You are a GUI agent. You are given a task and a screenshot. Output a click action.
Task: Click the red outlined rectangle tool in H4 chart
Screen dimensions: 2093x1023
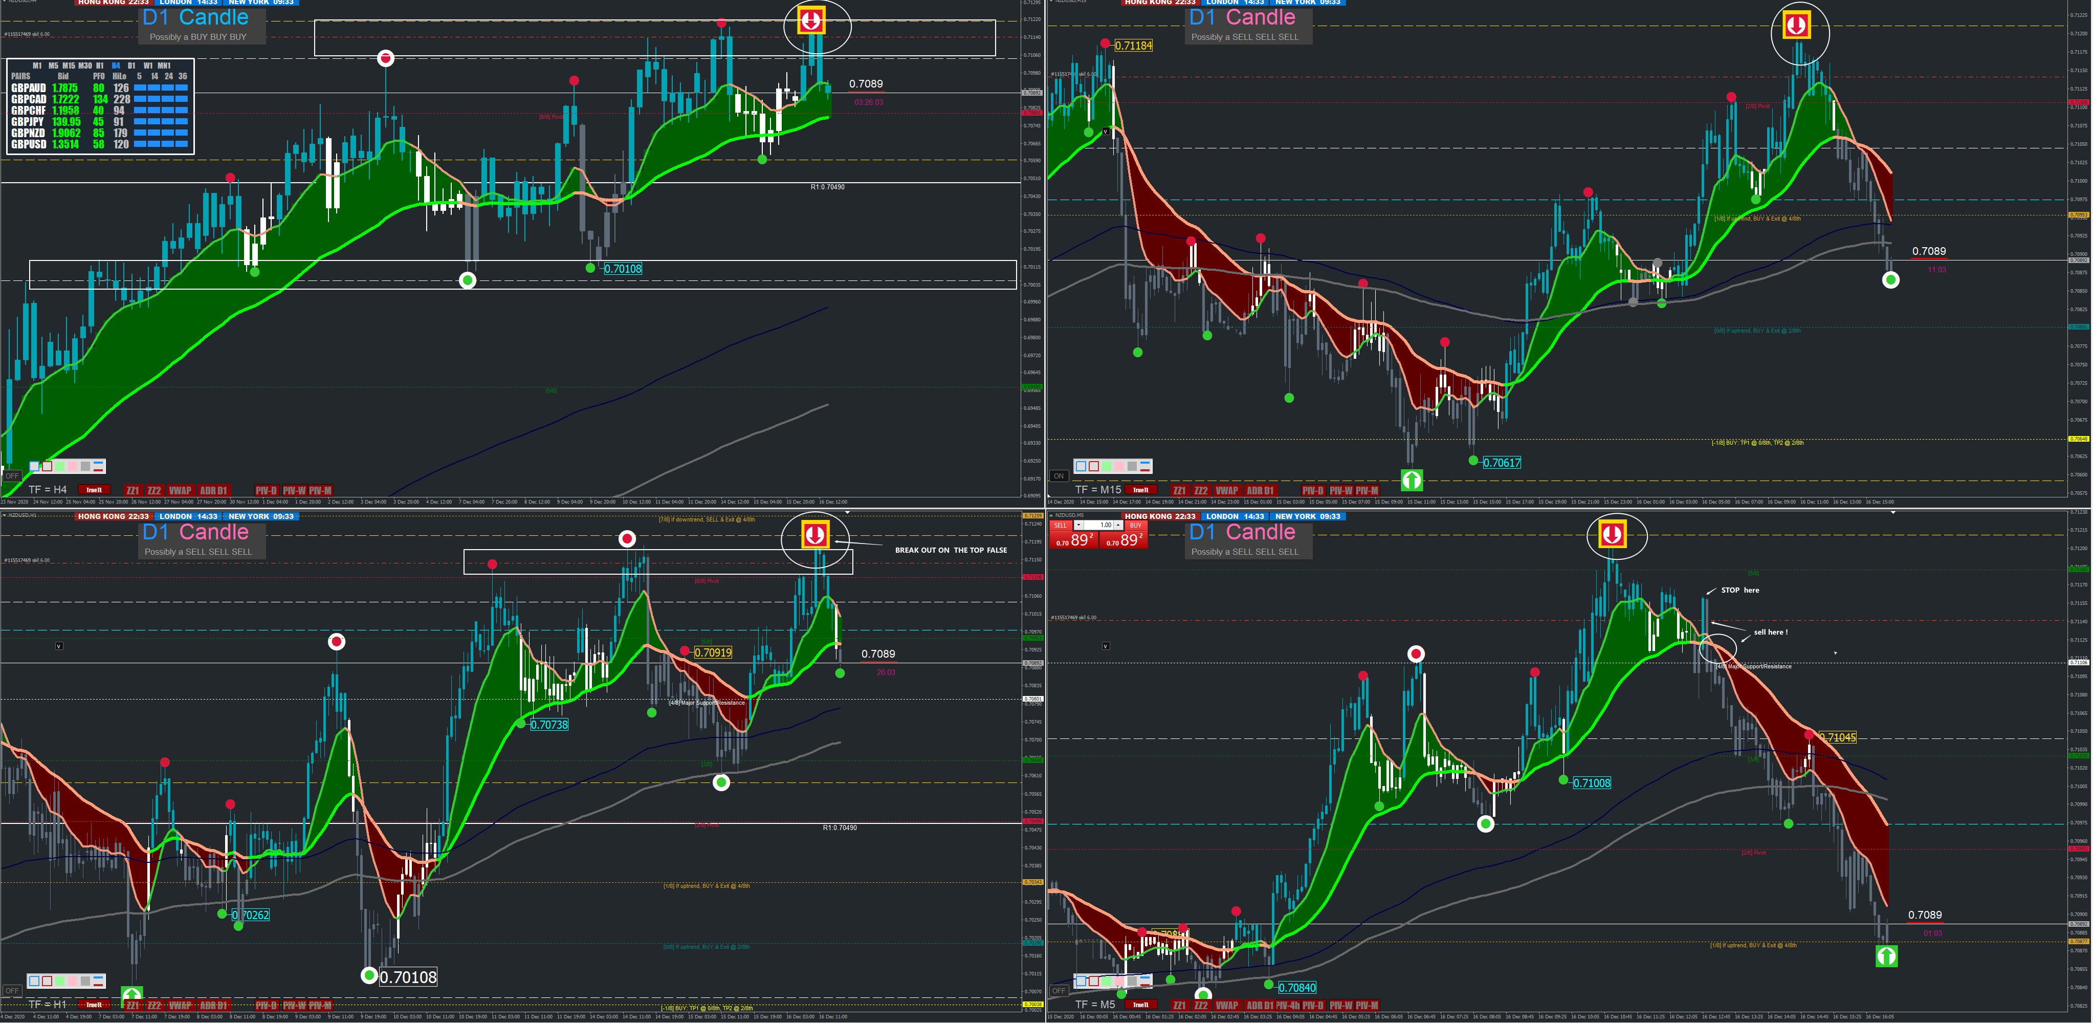(47, 466)
